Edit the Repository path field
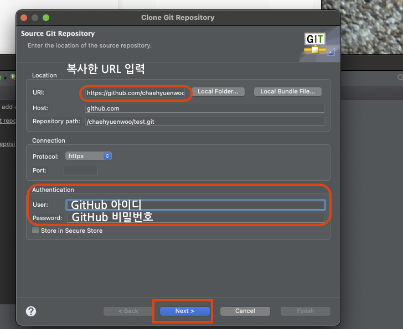This screenshot has width=403, height=329. pyautogui.click(x=205, y=122)
